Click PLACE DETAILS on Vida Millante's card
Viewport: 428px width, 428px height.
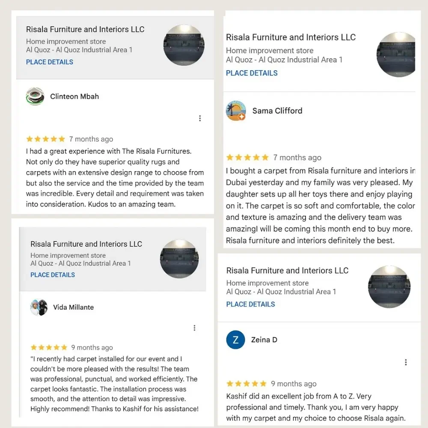pos(52,275)
